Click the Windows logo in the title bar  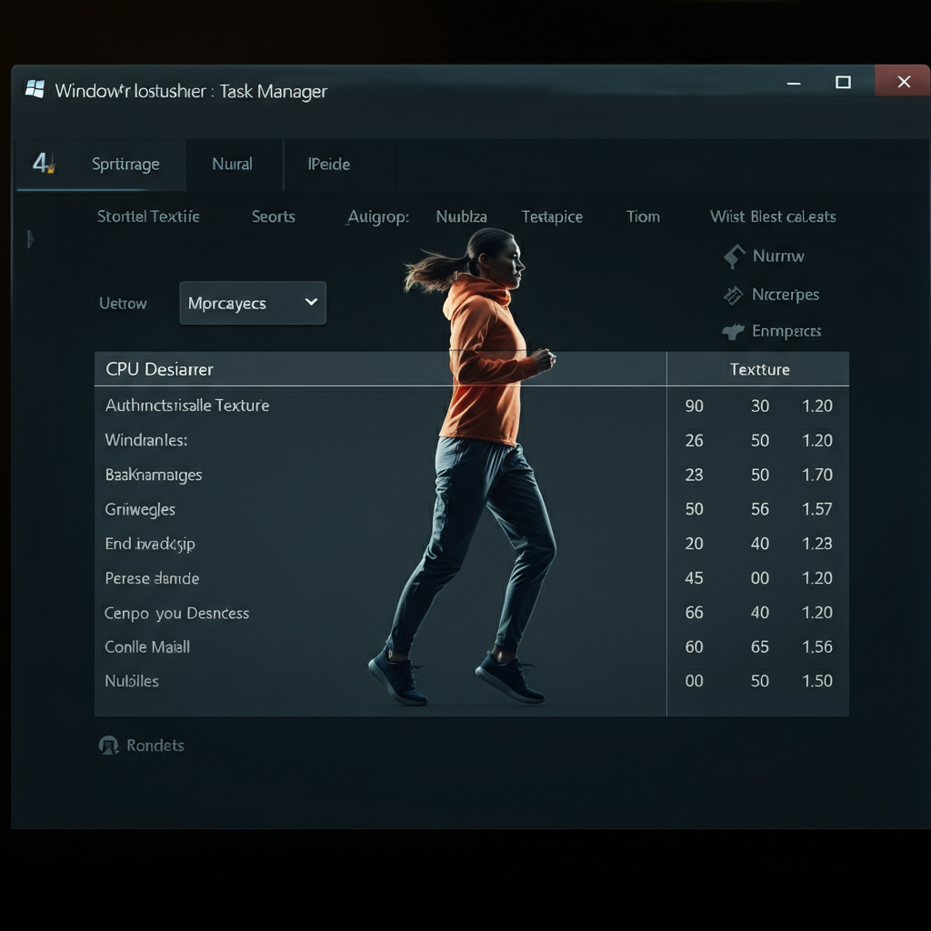(x=35, y=89)
